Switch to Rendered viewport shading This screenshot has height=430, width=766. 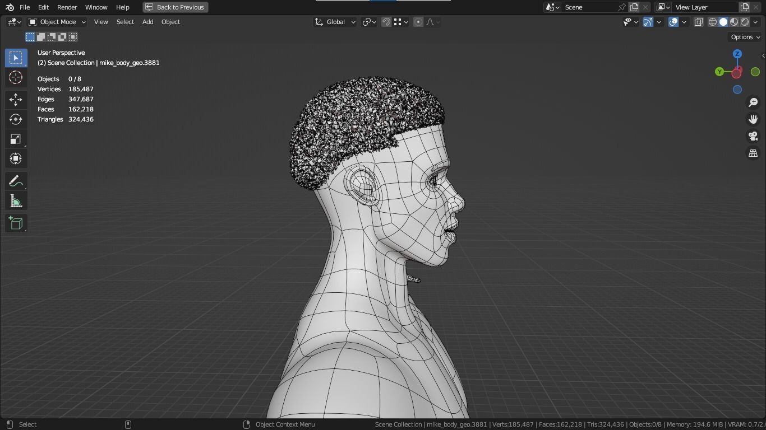745,22
